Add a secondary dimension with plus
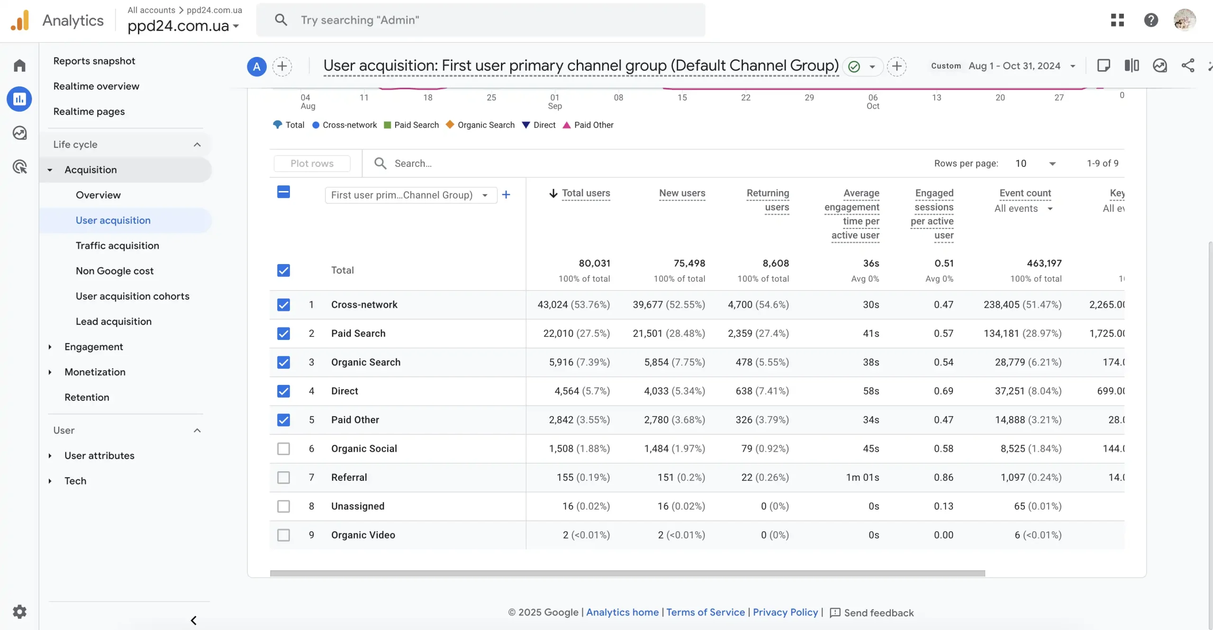The height and width of the screenshot is (630, 1213). [x=506, y=195]
